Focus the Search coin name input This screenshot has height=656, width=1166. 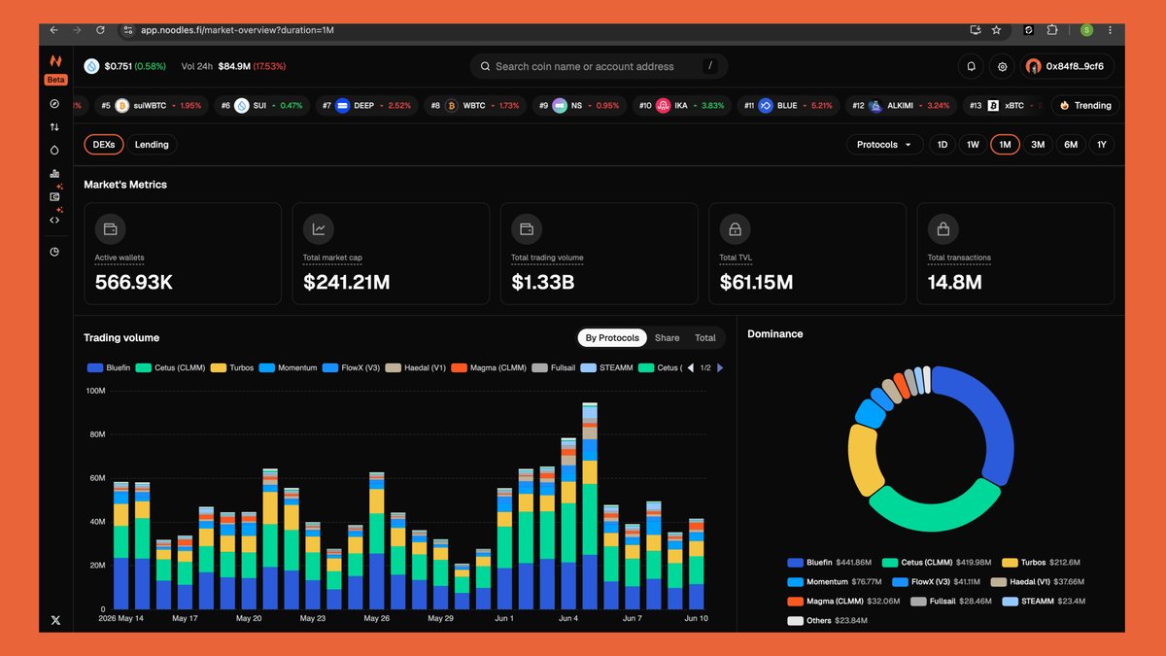tap(599, 66)
